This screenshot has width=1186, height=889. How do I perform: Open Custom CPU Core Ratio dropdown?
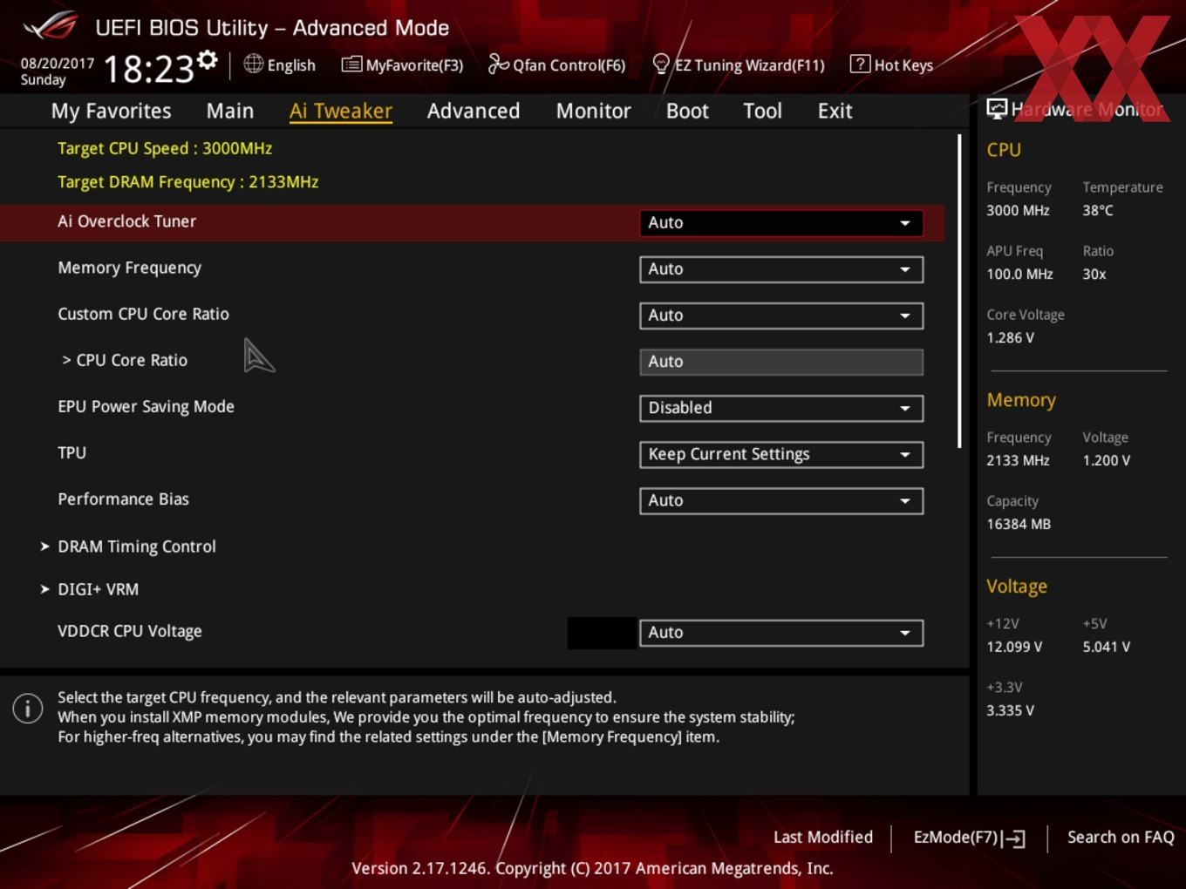click(781, 316)
